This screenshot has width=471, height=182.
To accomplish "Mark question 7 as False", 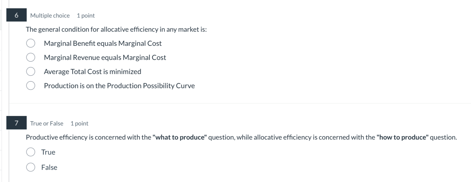I will tap(31, 167).
